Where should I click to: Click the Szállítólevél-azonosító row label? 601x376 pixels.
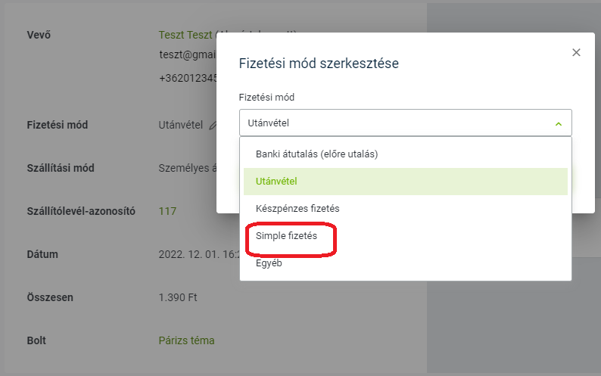pyautogui.click(x=81, y=211)
